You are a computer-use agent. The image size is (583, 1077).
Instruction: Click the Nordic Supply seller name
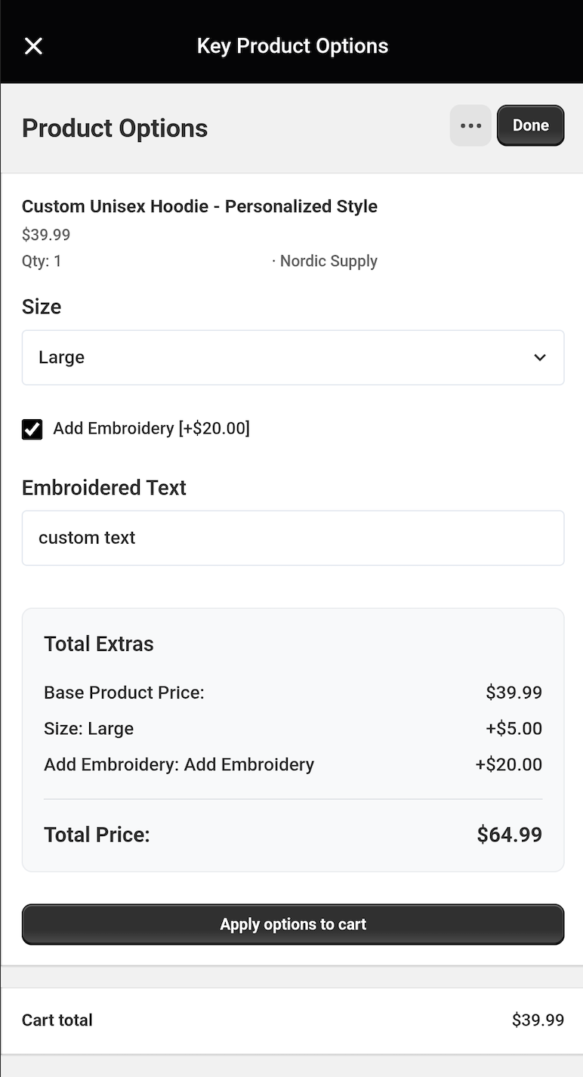(328, 261)
